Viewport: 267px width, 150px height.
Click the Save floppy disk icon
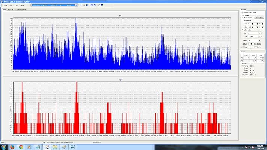click(x=87, y=5)
